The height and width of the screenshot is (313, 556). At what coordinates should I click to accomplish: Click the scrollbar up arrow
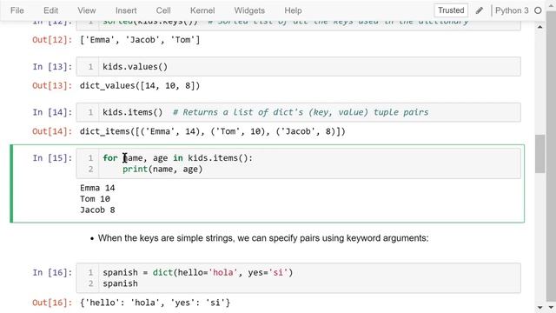point(539,27)
